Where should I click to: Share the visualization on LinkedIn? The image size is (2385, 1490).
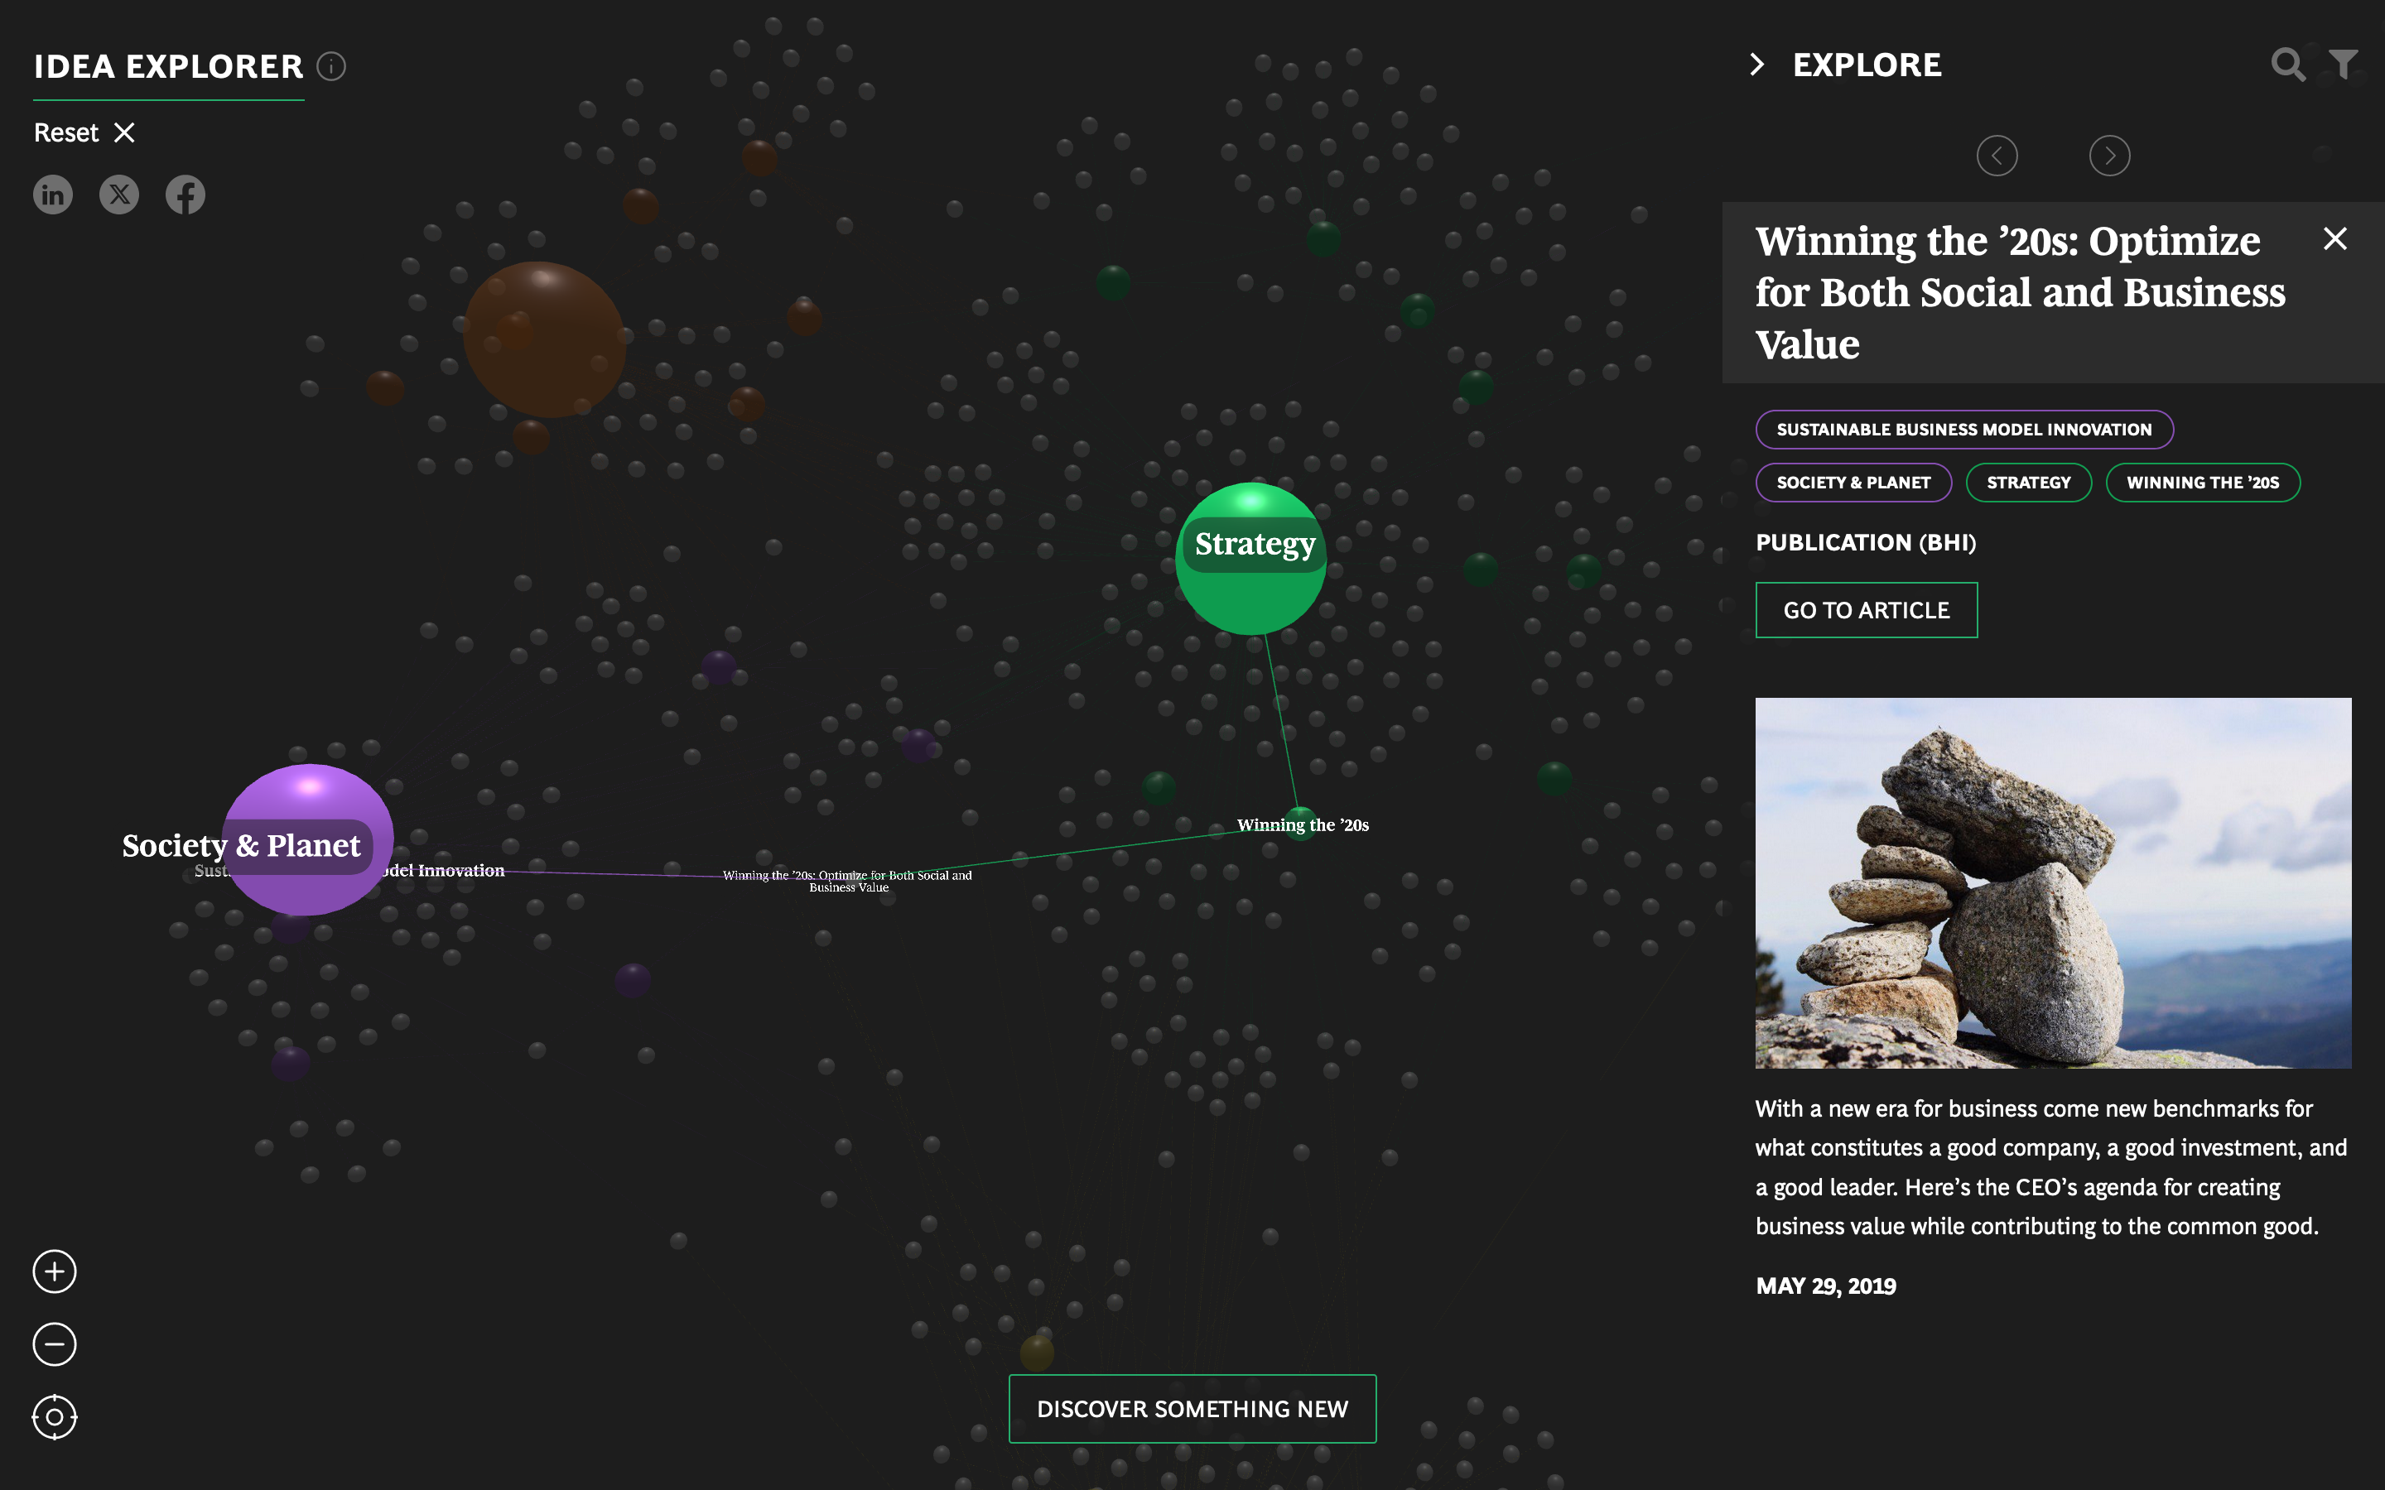[52, 195]
